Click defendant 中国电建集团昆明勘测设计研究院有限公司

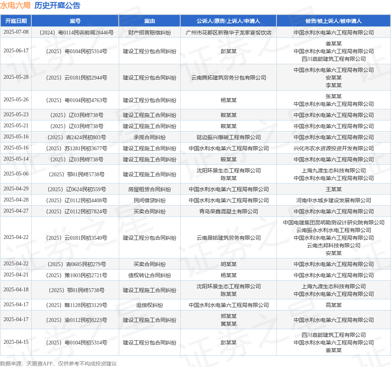point(334,222)
